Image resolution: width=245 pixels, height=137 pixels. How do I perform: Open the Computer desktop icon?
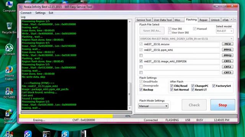tap(9, 6)
